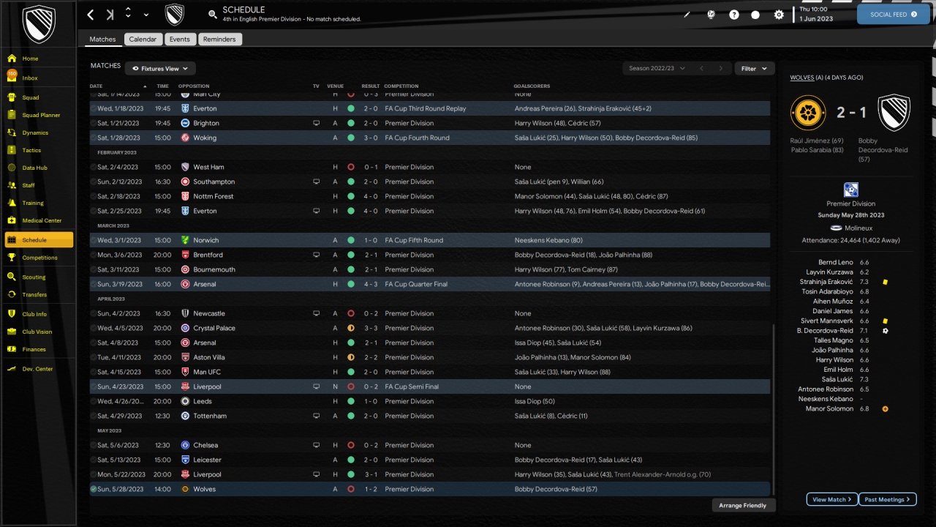Go to the previous season with the left arrow

point(701,68)
